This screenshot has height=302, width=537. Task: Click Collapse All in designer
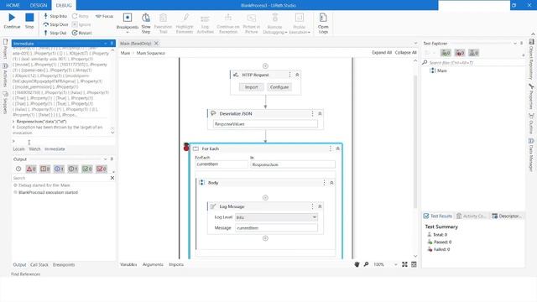coord(405,52)
